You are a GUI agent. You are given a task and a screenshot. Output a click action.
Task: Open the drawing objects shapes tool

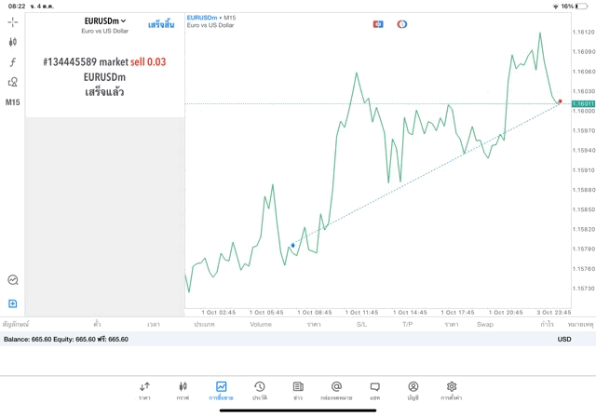pyautogui.click(x=13, y=82)
